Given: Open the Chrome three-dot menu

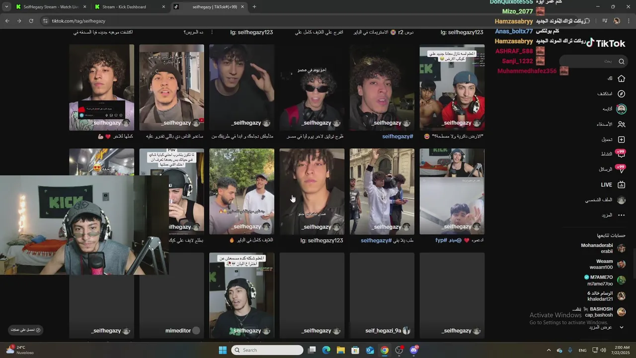Looking at the screenshot, I should click(x=629, y=21).
